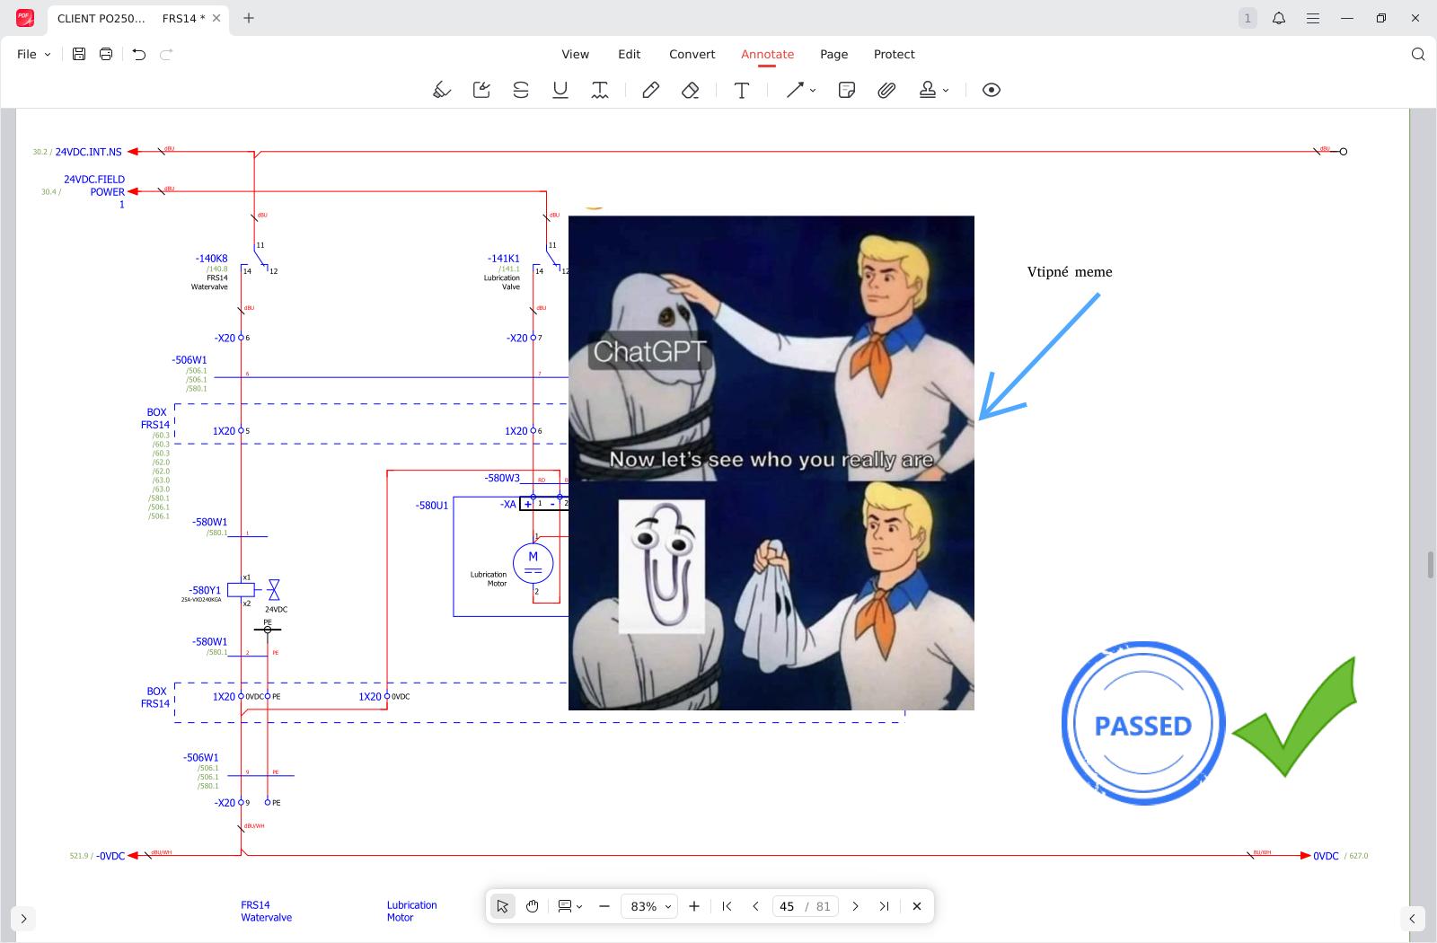Select the underline annotation tool

pos(560,90)
